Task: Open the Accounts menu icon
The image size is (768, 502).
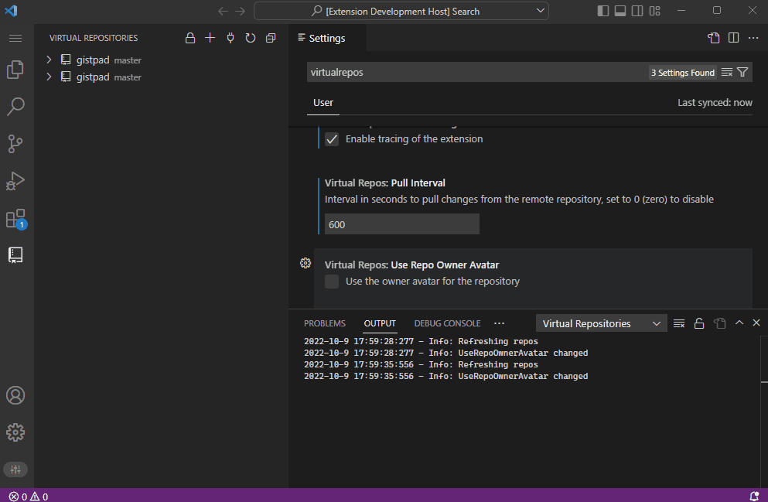Action: pos(15,395)
